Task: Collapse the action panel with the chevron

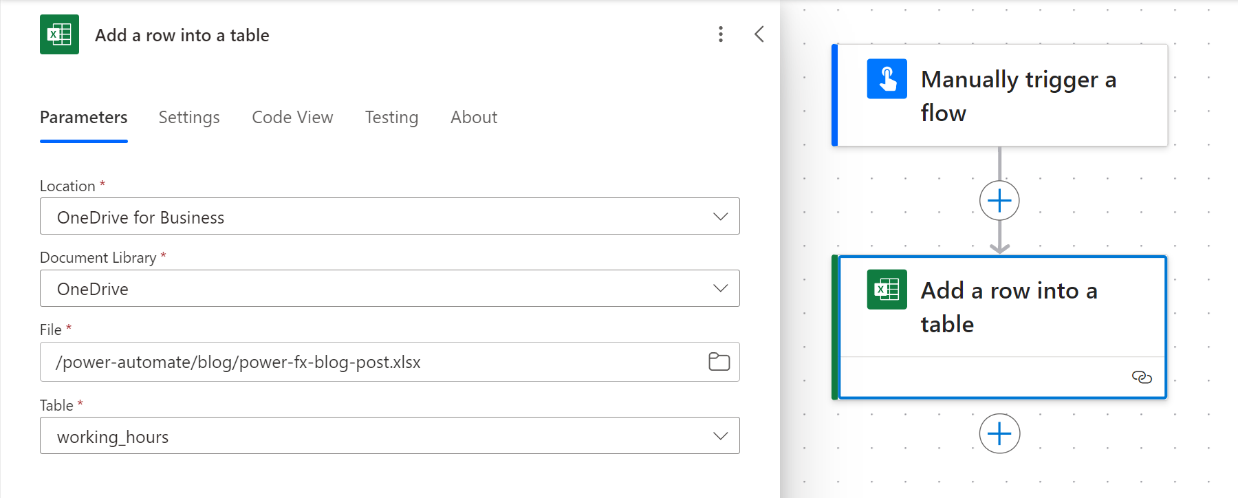Action: click(x=759, y=34)
